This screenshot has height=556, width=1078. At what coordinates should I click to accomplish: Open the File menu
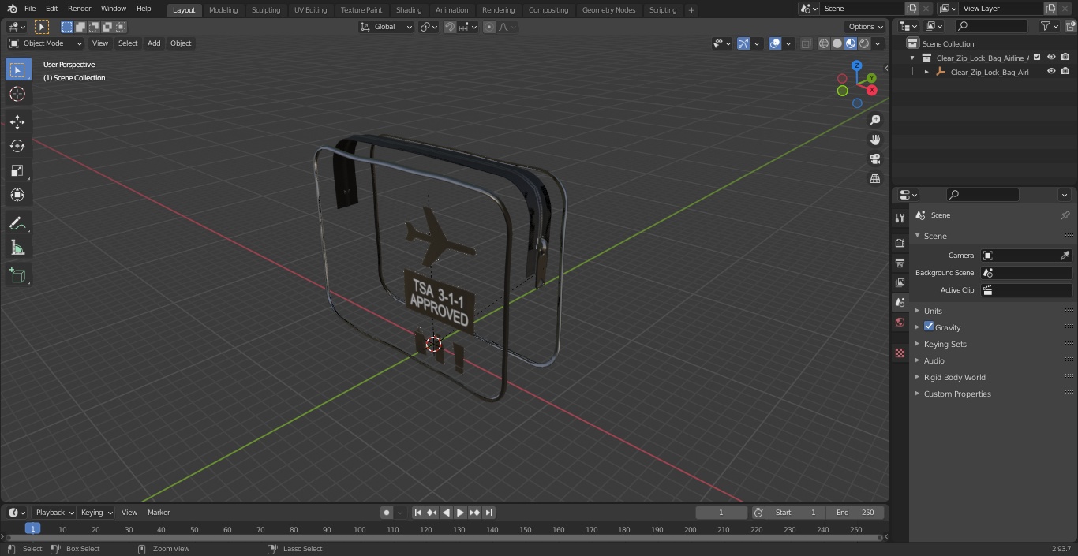[x=30, y=9]
